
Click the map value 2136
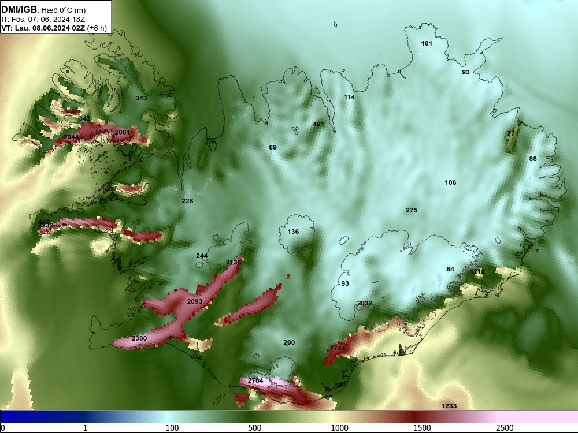(234, 262)
